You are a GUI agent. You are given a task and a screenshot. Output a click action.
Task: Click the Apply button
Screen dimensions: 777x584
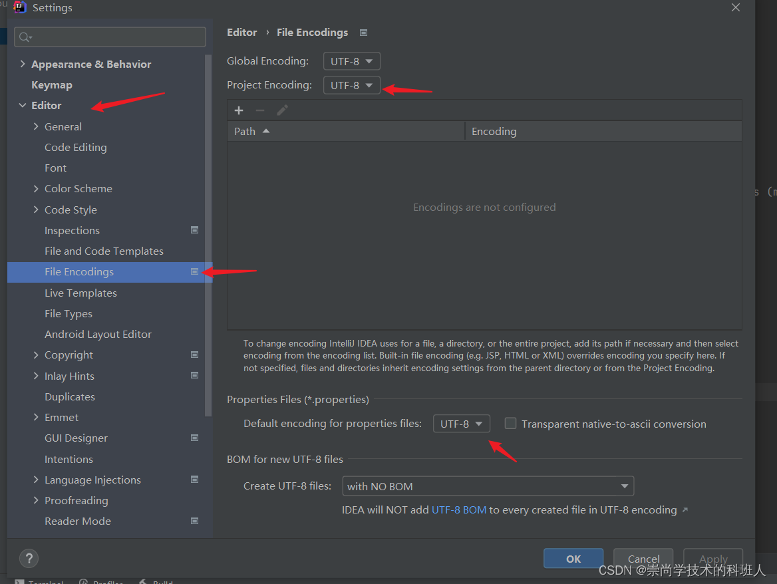713,559
